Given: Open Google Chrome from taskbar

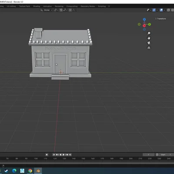Looking at the screenshot, I should [x=30, y=171].
